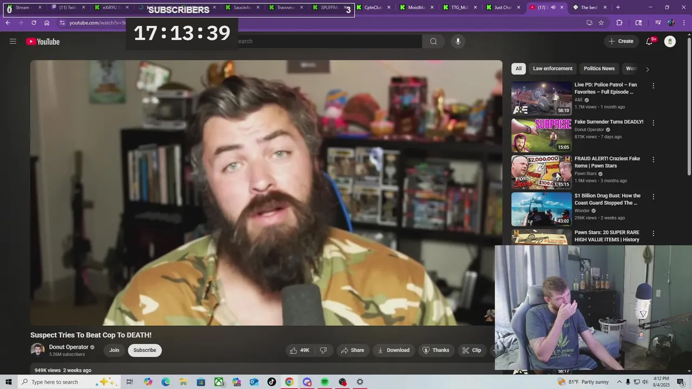Viewport: 692px width, 389px height.
Task: Open Chrome media controls icon
Action: pyautogui.click(x=658, y=23)
